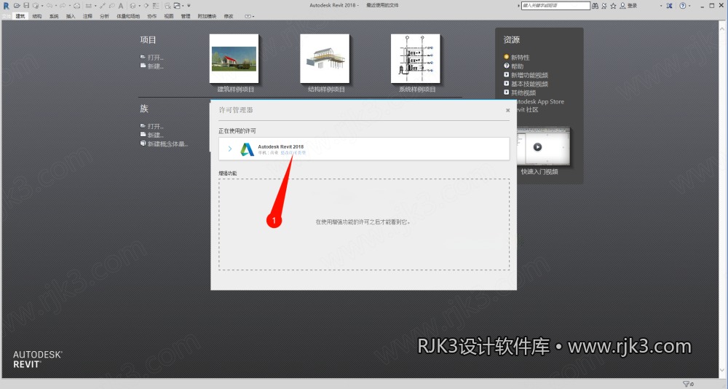Open the Switch Windows dropdown arrow
Image resolution: width=728 pixels, height=389 pixels.
pyautogui.click(x=183, y=6)
